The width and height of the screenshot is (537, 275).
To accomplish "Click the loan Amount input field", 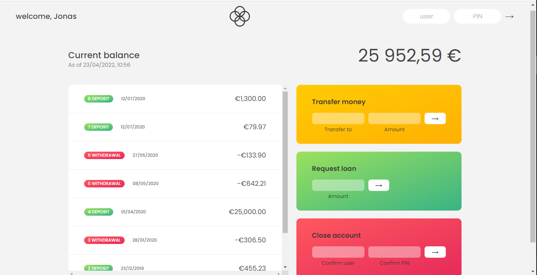I will click(338, 185).
